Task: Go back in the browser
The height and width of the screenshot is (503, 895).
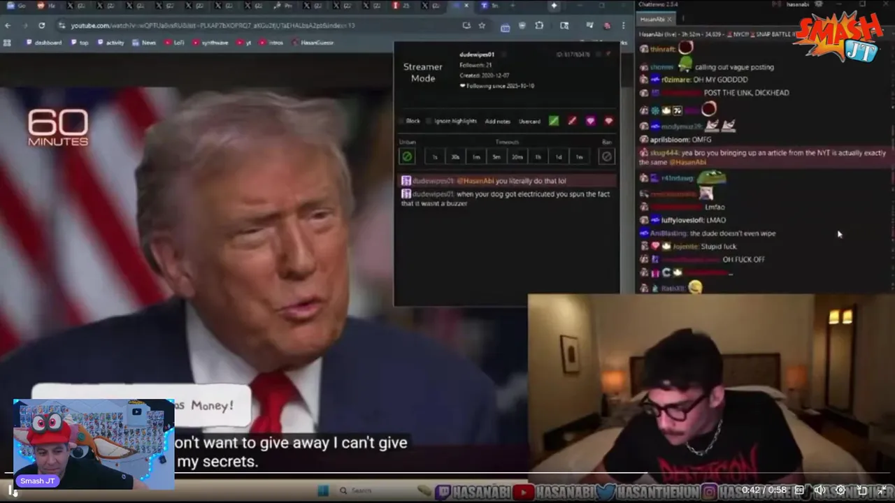Action: tap(8, 26)
